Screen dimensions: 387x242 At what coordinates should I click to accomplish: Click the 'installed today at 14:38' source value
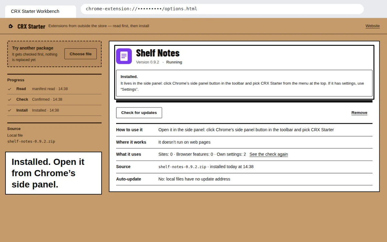point(232,167)
